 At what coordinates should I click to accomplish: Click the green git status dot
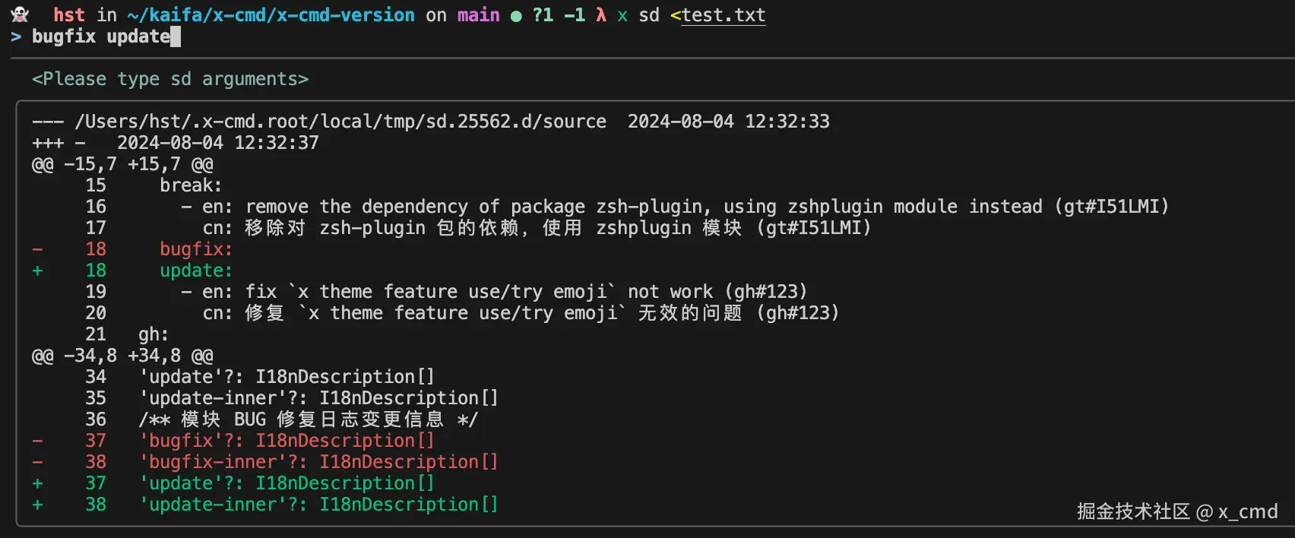516,16
